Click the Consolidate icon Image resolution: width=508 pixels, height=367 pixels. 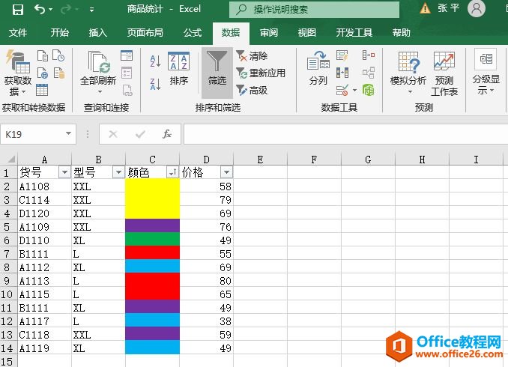(369, 55)
